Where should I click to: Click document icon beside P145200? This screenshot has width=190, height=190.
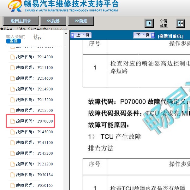tap(13, 153)
